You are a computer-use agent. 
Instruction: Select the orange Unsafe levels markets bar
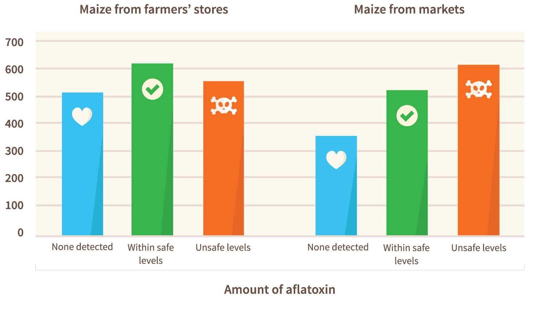479,150
